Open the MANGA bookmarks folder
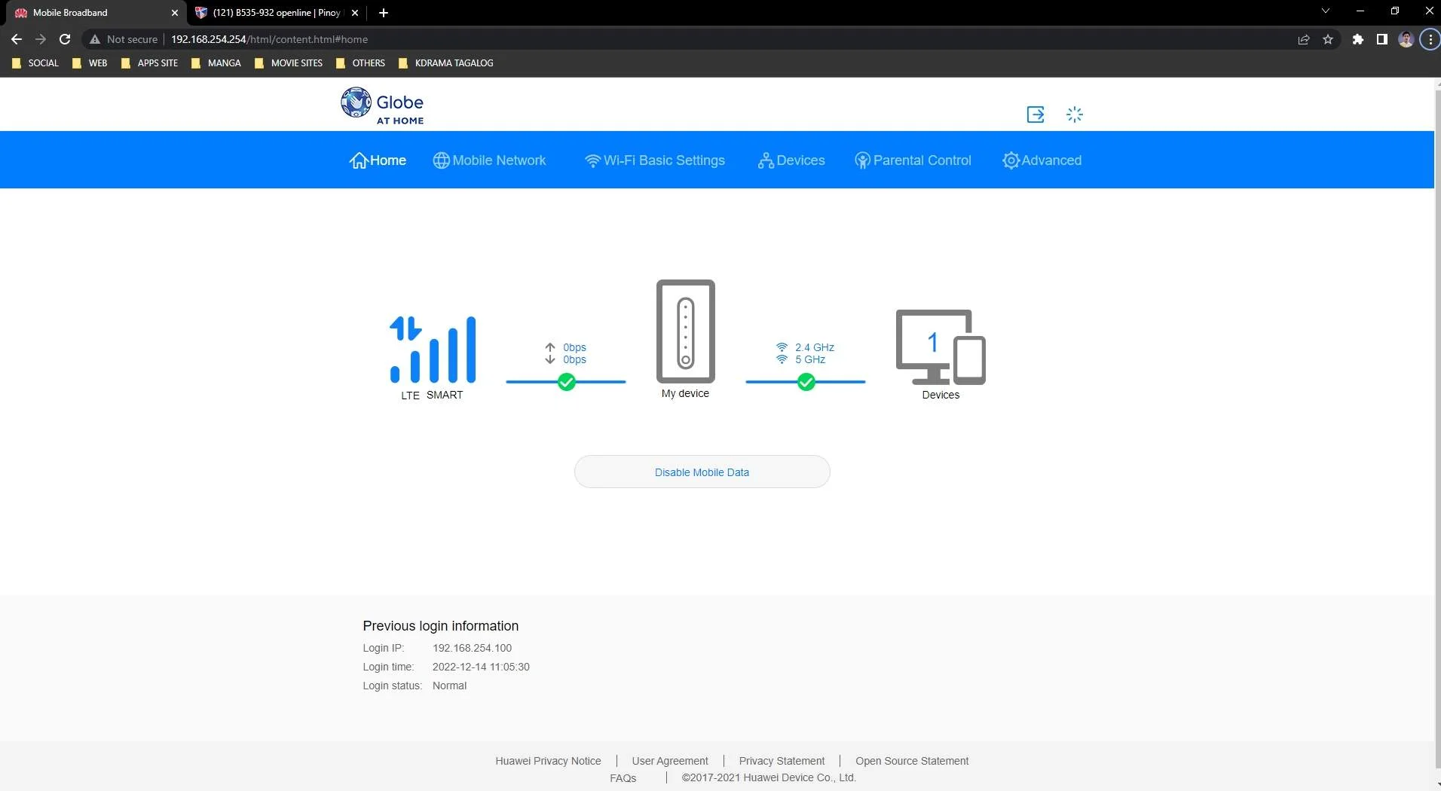The height and width of the screenshot is (791, 1441). click(x=216, y=63)
